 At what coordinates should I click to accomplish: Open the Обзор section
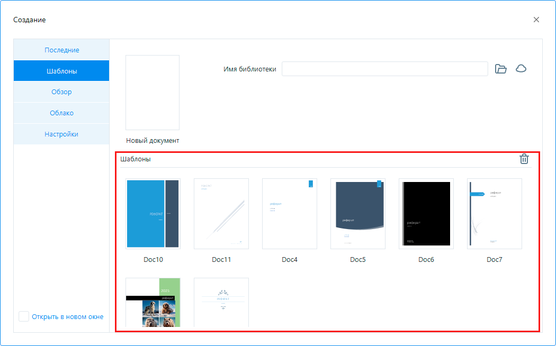pyautogui.click(x=61, y=92)
